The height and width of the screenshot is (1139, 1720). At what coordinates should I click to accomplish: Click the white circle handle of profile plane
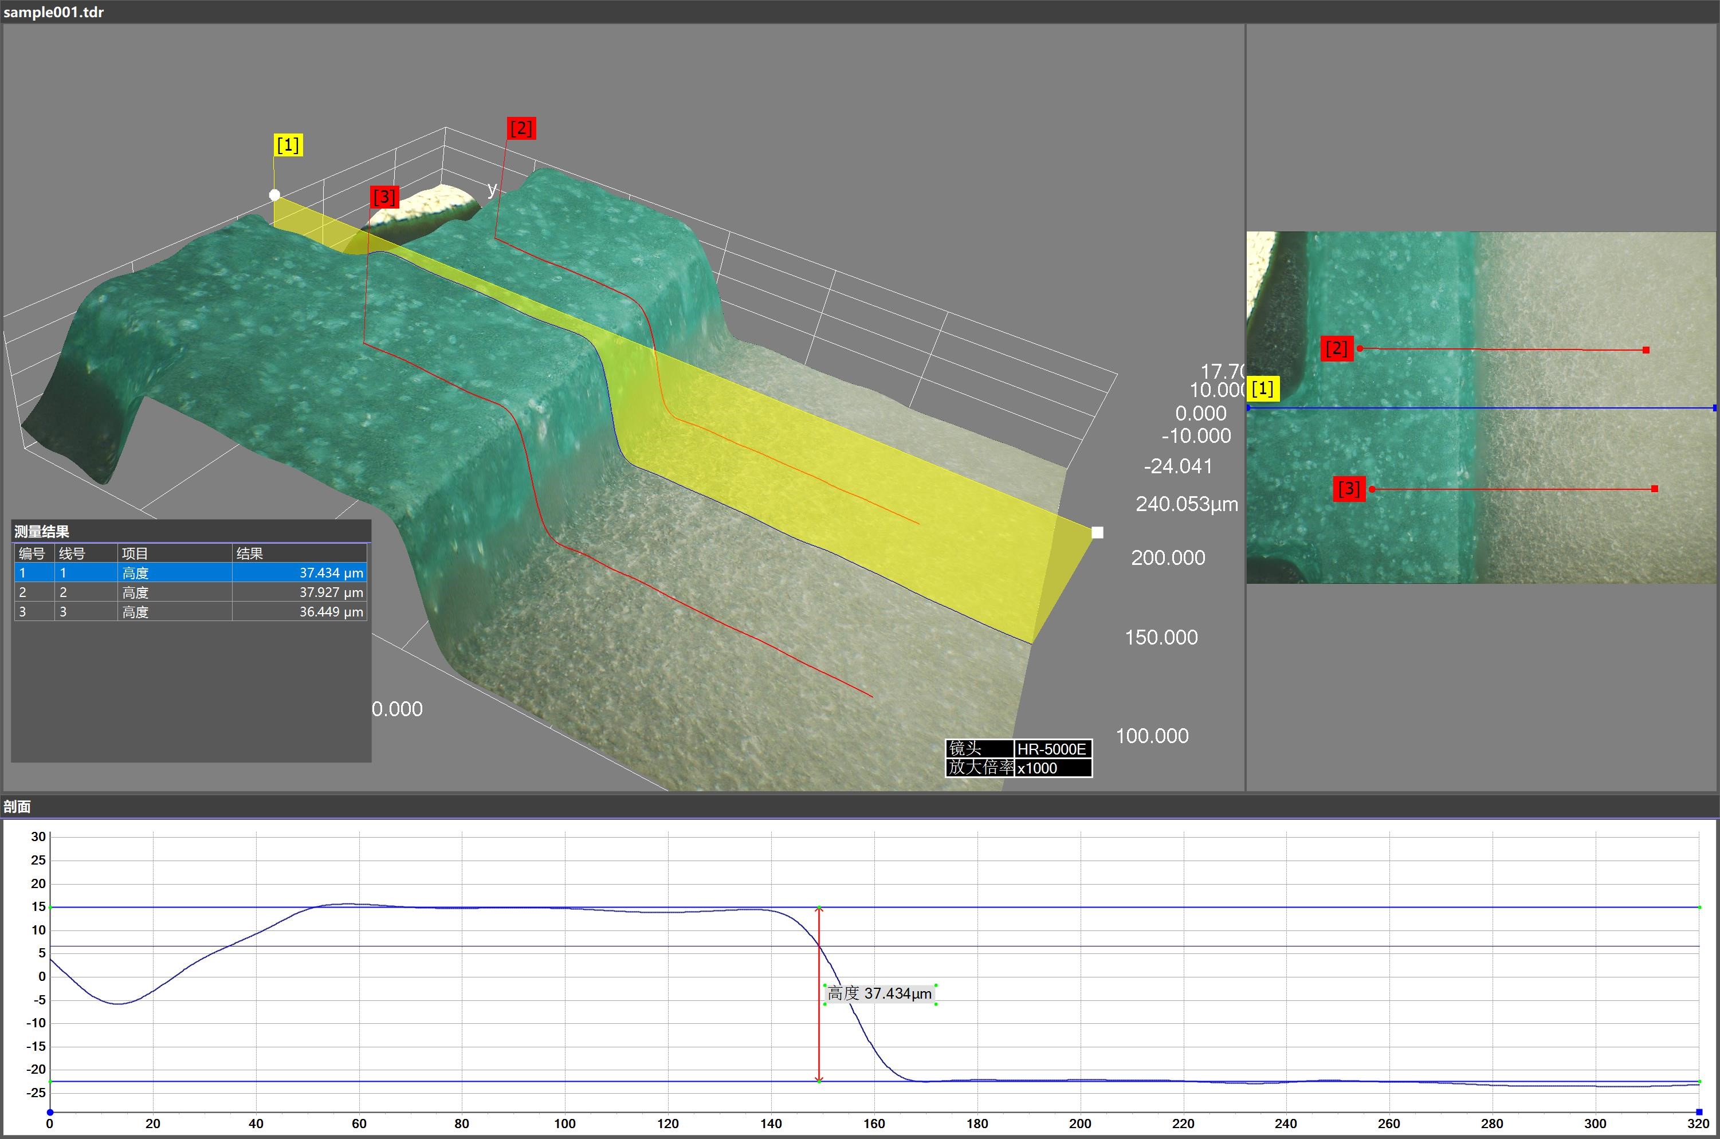pyautogui.click(x=274, y=195)
